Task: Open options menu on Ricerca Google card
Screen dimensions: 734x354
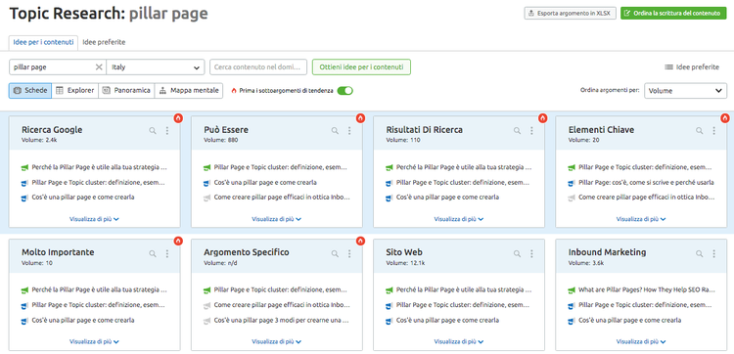Action: 167,131
